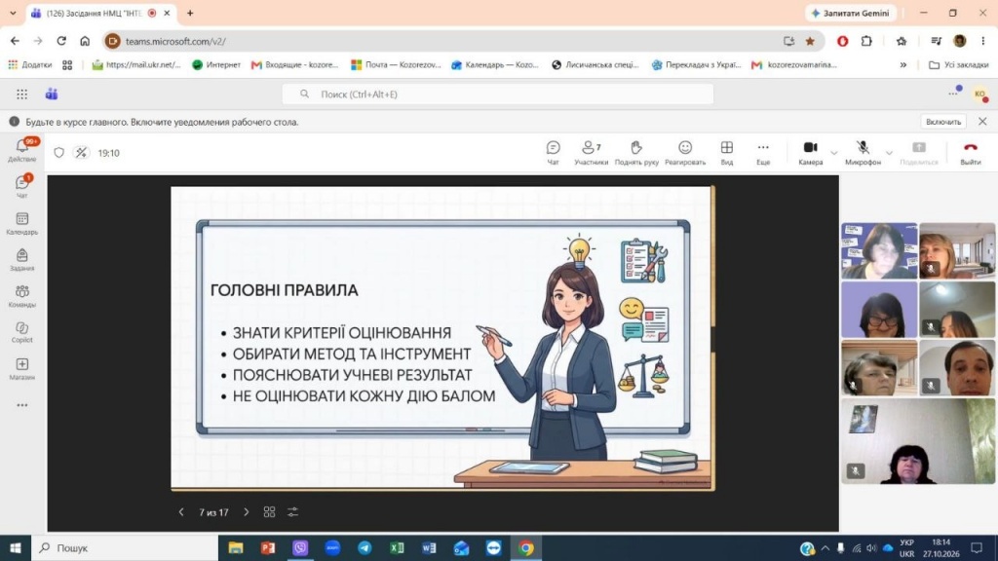Click the meeting shield security icon
The height and width of the screenshot is (561, 998).
pyautogui.click(x=59, y=153)
